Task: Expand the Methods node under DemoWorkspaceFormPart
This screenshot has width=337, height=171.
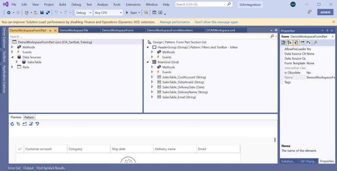Action: coord(12,47)
